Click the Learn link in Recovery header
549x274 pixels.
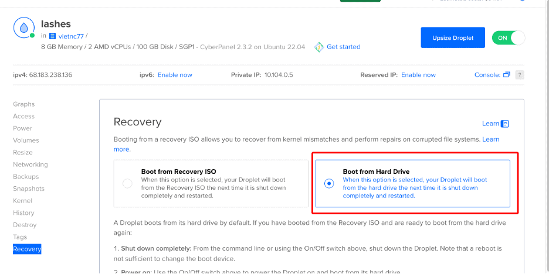coord(490,124)
